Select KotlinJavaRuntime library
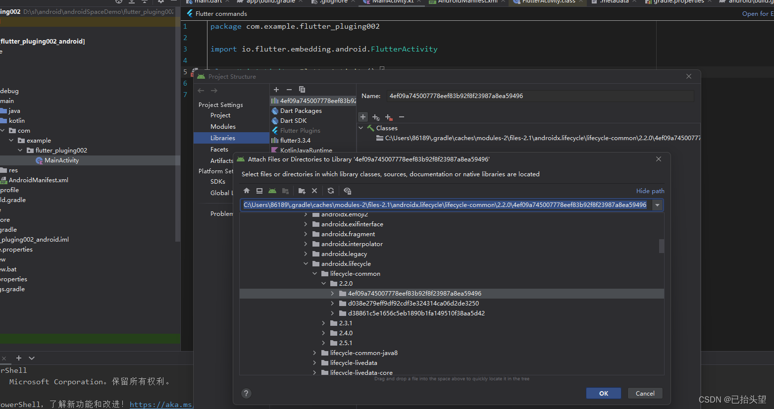Screen dimensions: 774x409 [x=306, y=150]
